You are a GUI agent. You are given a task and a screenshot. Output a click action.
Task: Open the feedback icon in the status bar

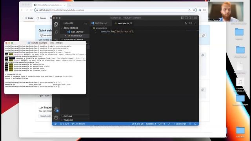coord(190,124)
